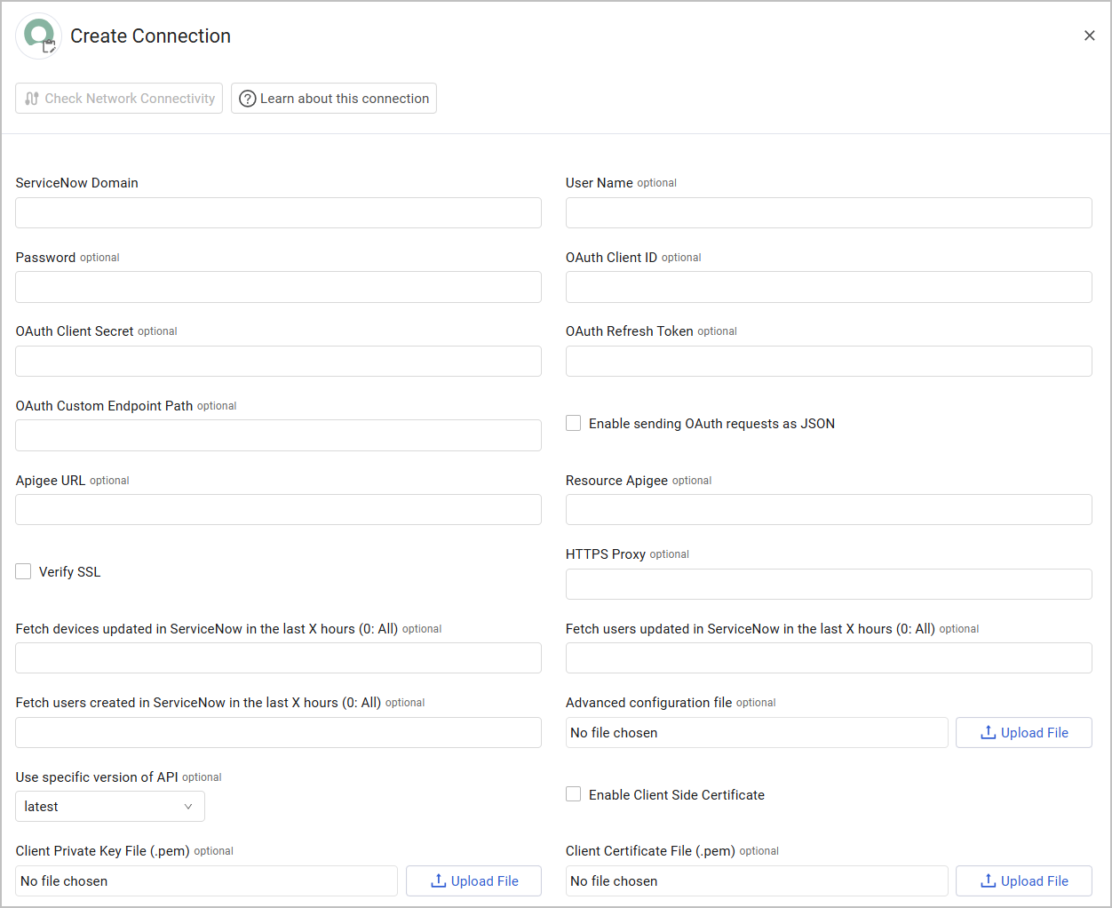Enable Client Side Certificate checkbox
Screen dimensions: 1112x908
574,794
